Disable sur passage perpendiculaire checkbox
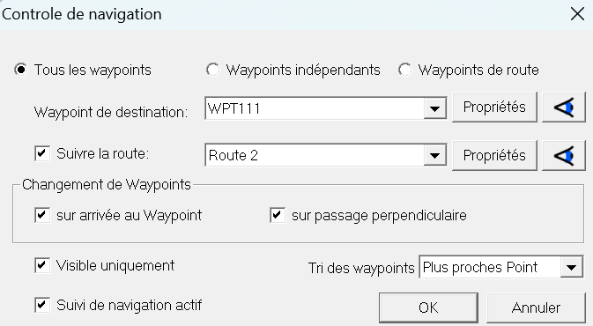This screenshot has width=593, height=326. [278, 215]
